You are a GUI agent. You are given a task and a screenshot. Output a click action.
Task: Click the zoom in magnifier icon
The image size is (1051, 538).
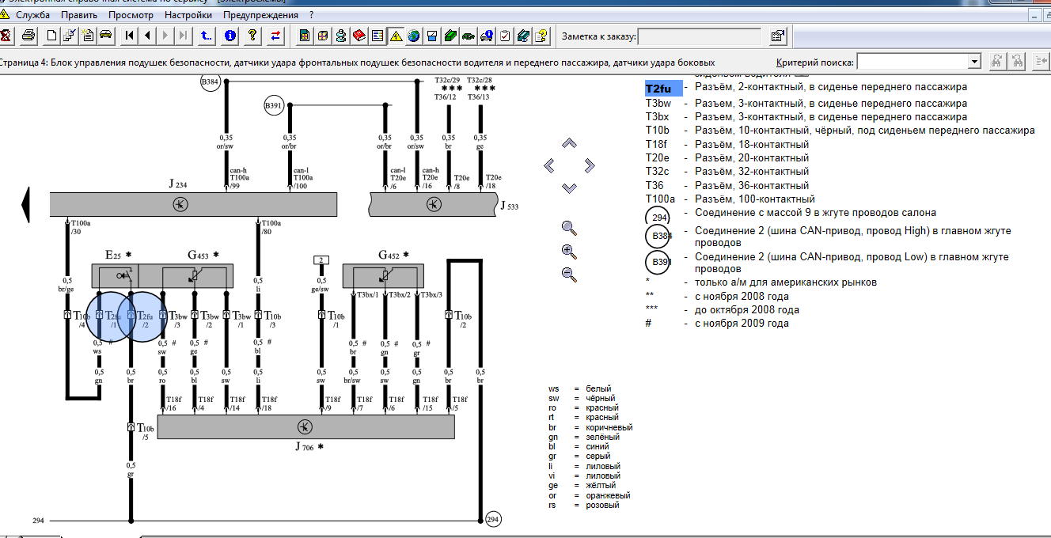click(x=568, y=252)
